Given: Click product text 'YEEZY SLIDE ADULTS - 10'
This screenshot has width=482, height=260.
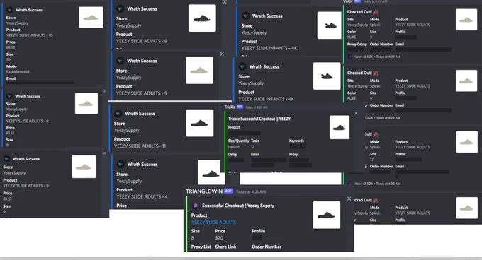Looking at the screenshot, I should 30,35.
